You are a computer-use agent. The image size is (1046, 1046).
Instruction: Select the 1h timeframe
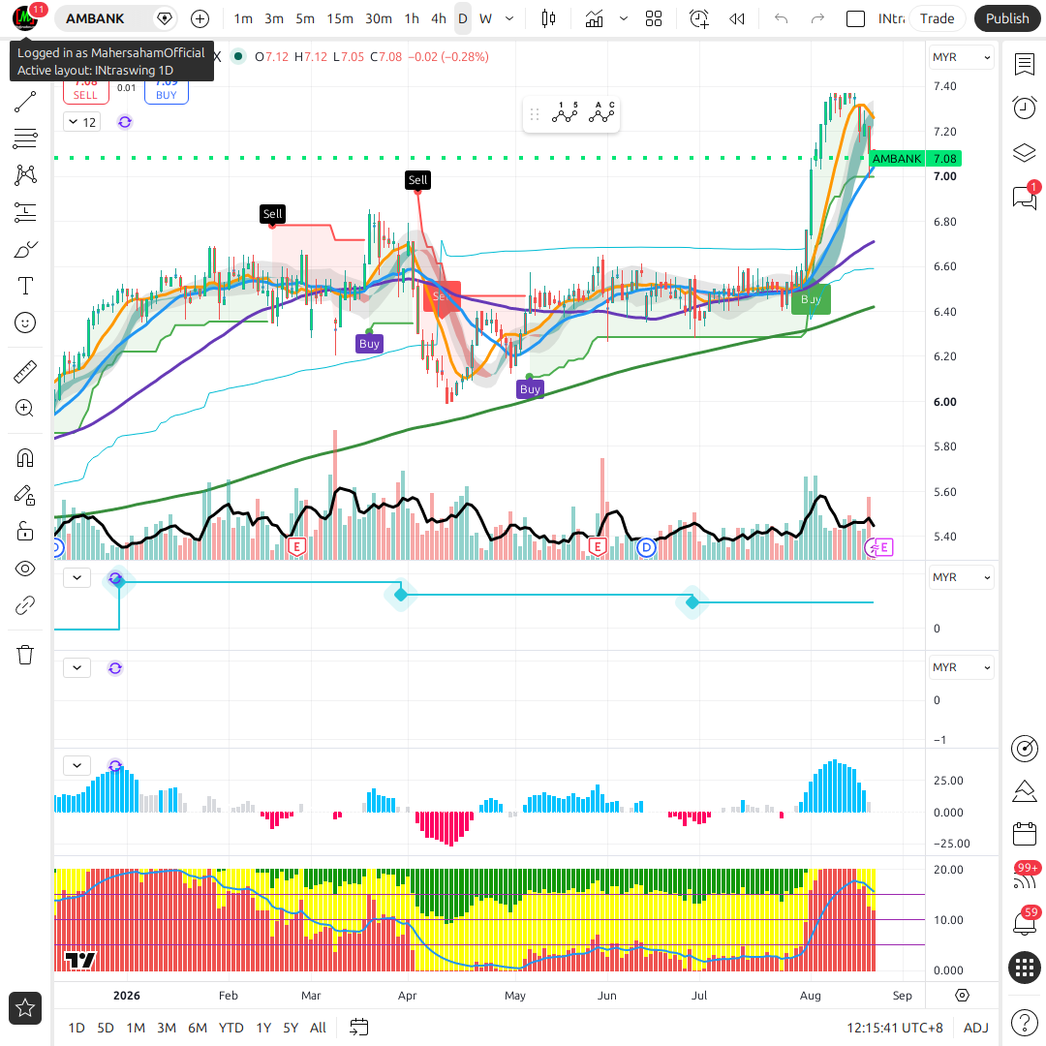point(412,18)
